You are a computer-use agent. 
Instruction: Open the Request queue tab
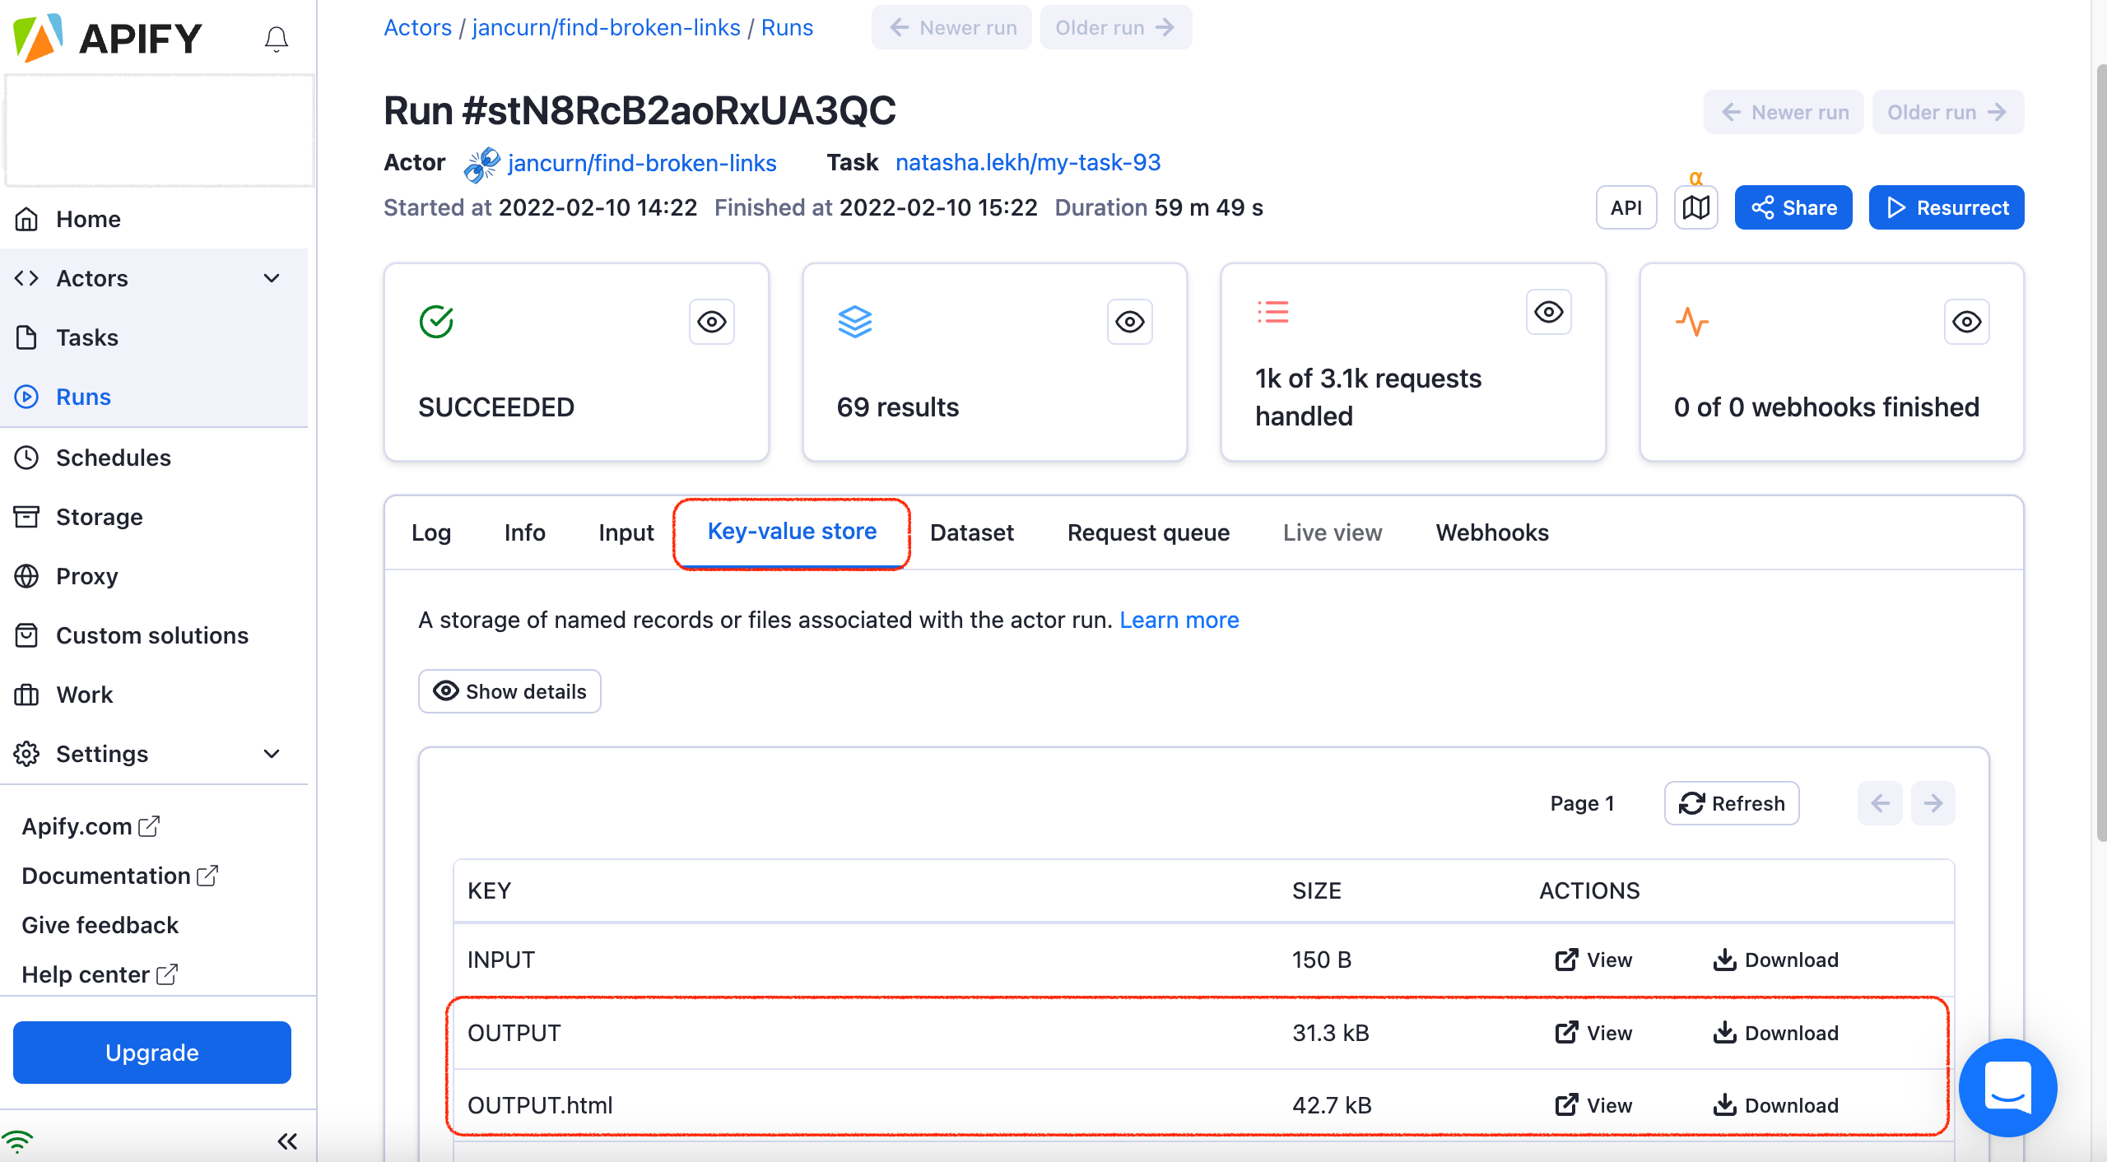coord(1148,532)
